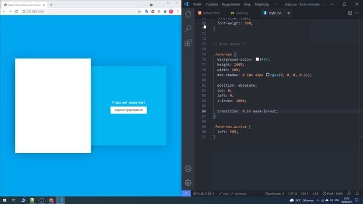Click the position: absolute line
This screenshot has width=363, height=204.
[237, 85]
